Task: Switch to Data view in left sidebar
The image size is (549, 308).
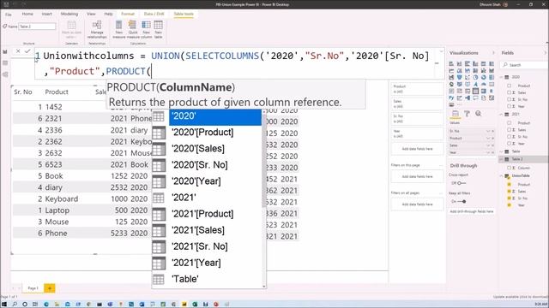Action: 5,63
